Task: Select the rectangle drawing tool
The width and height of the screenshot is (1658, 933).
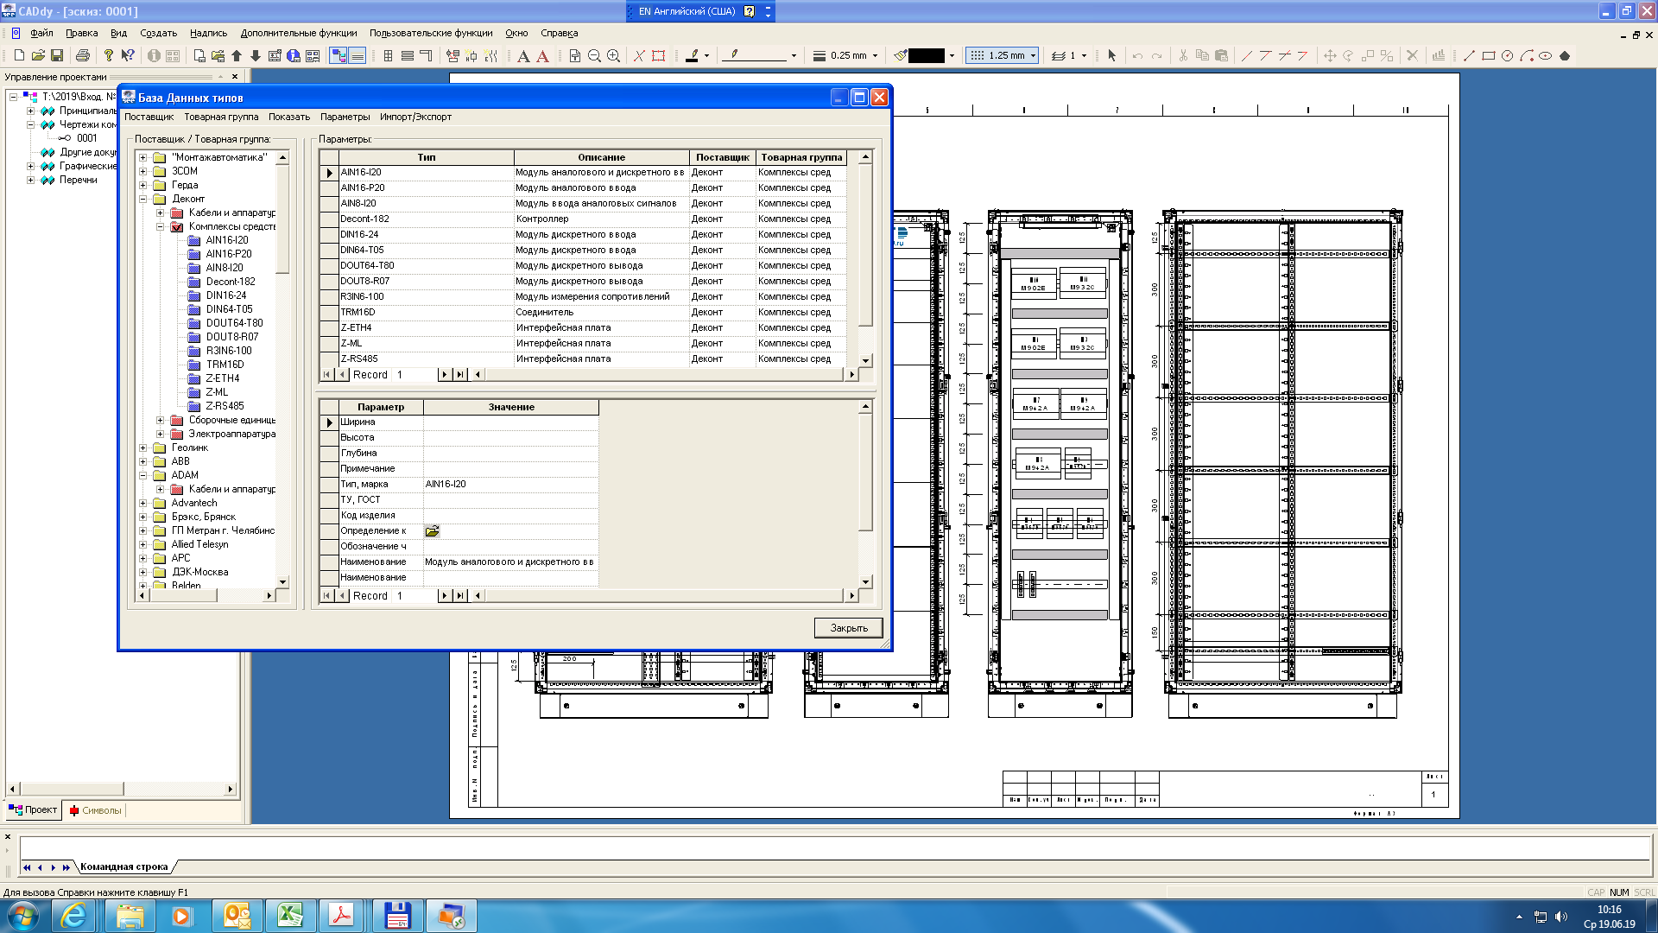Action: pyautogui.click(x=1489, y=55)
